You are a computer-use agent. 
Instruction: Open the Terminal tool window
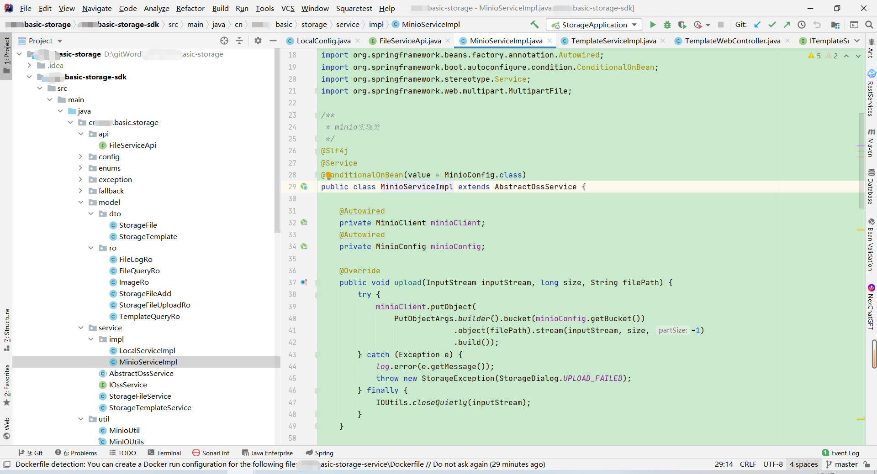[x=164, y=453]
